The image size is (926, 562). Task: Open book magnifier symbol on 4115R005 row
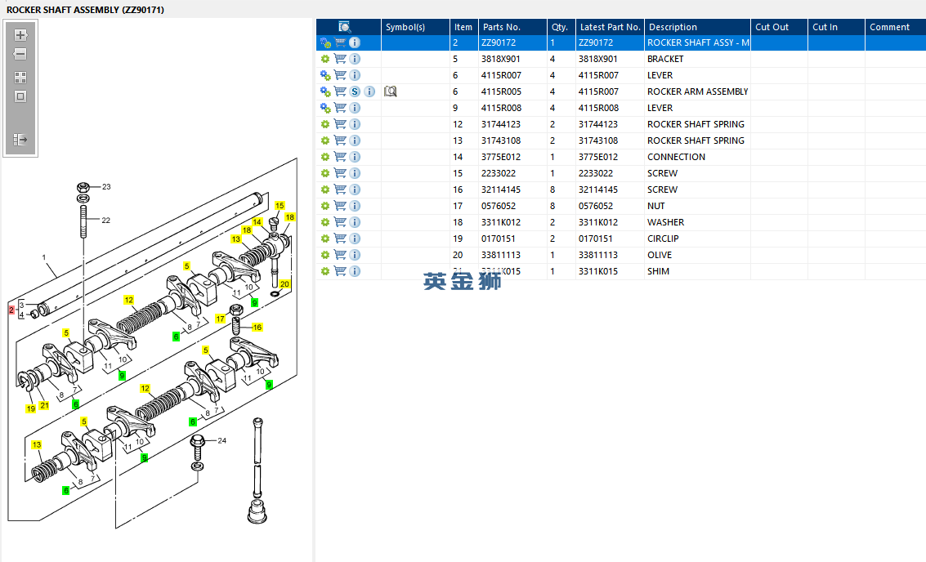pos(391,91)
